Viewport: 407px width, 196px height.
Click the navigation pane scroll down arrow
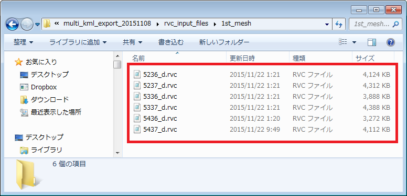click(x=117, y=153)
